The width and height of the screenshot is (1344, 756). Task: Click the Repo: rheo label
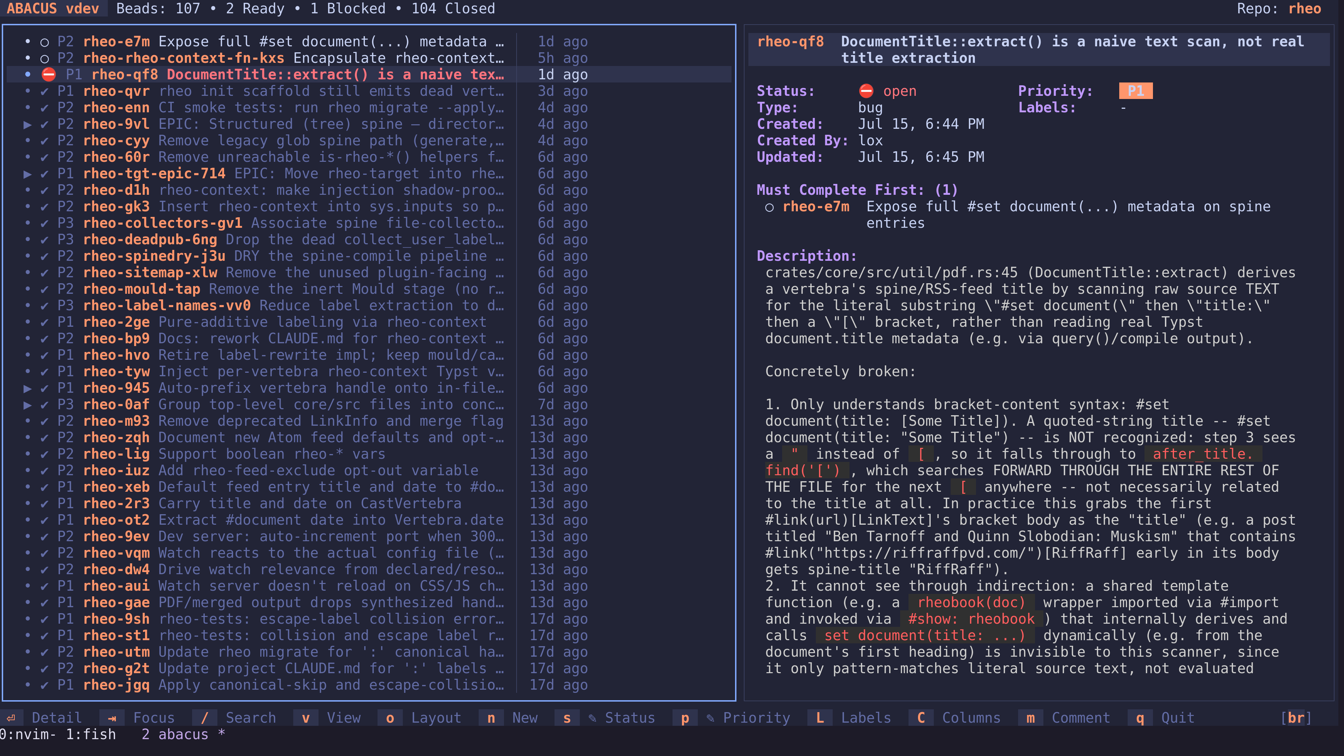click(1279, 9)
